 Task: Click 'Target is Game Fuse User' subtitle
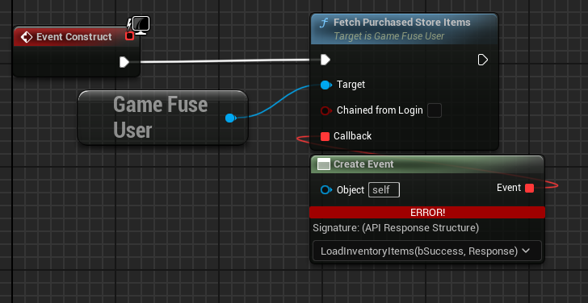pos(388,36)
